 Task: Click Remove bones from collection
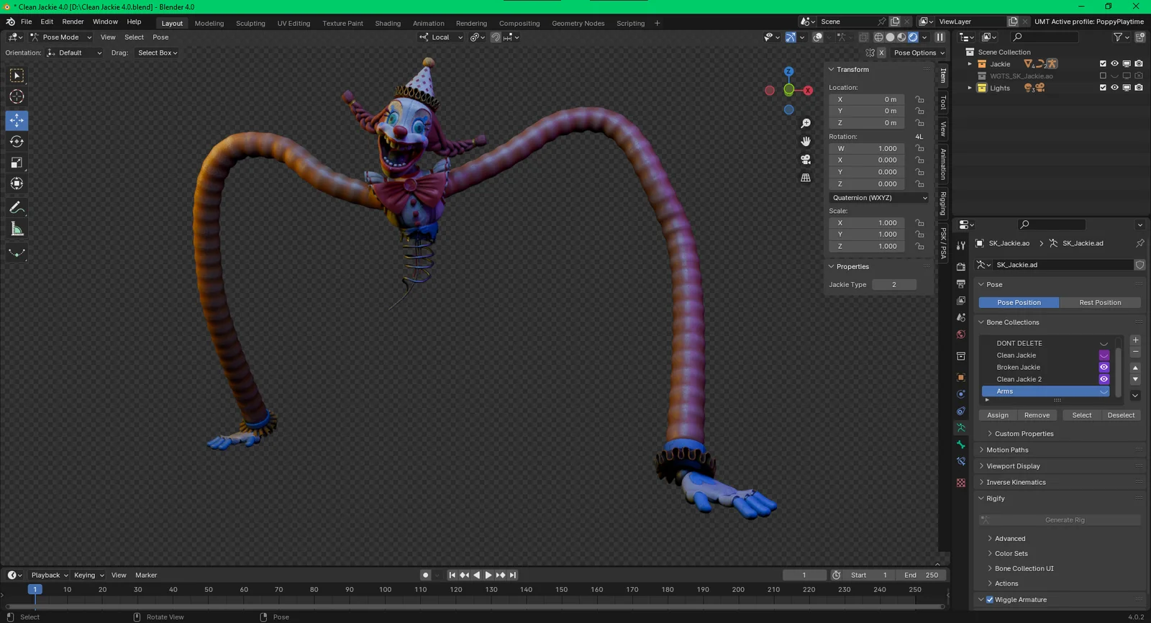(1037, 415)
